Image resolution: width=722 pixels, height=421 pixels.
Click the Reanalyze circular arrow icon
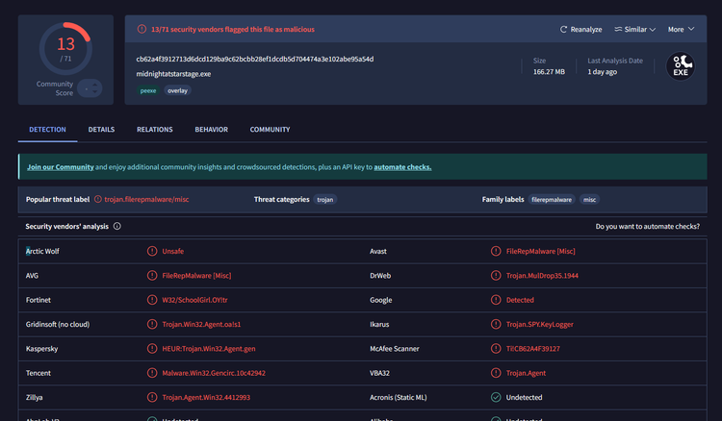coord(563,30)
